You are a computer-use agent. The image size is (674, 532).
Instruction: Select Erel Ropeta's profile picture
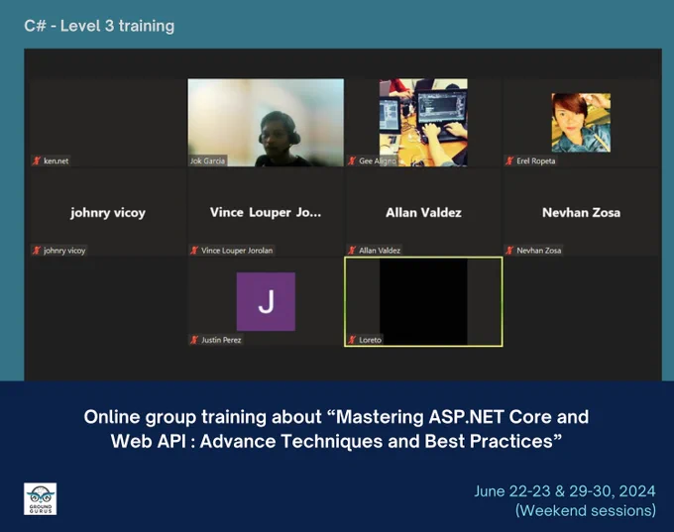[581, 123]
